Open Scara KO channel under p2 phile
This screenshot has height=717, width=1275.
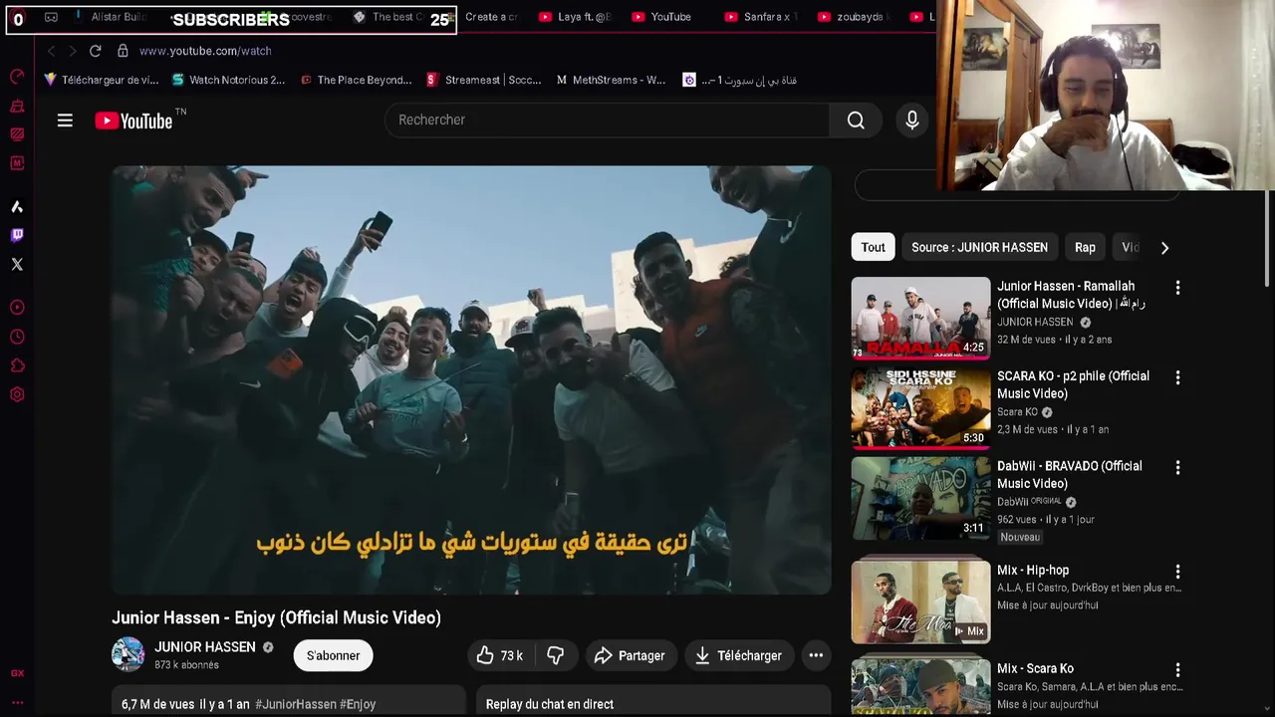click(x=1017, y=412)
